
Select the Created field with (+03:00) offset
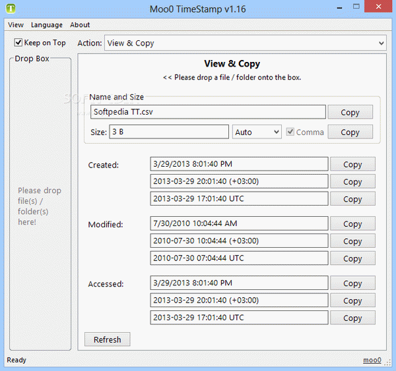click(239, 181)
